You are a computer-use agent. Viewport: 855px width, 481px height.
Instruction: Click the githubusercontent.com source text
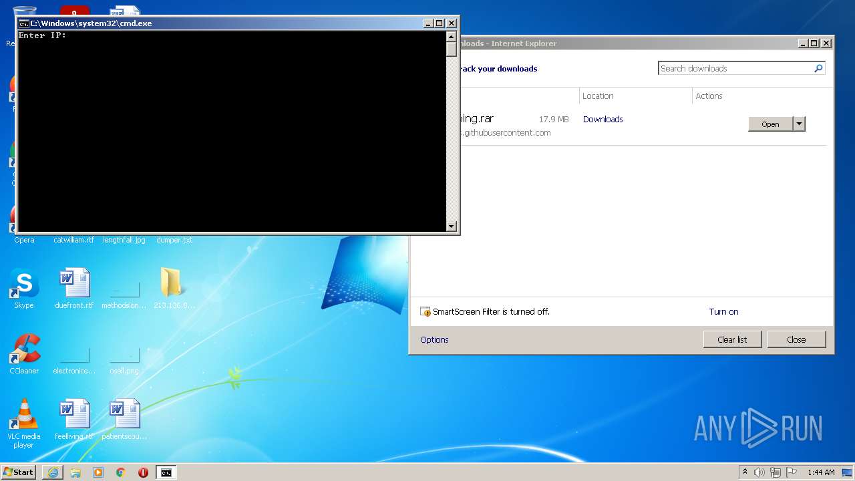(x=506, y=133)
